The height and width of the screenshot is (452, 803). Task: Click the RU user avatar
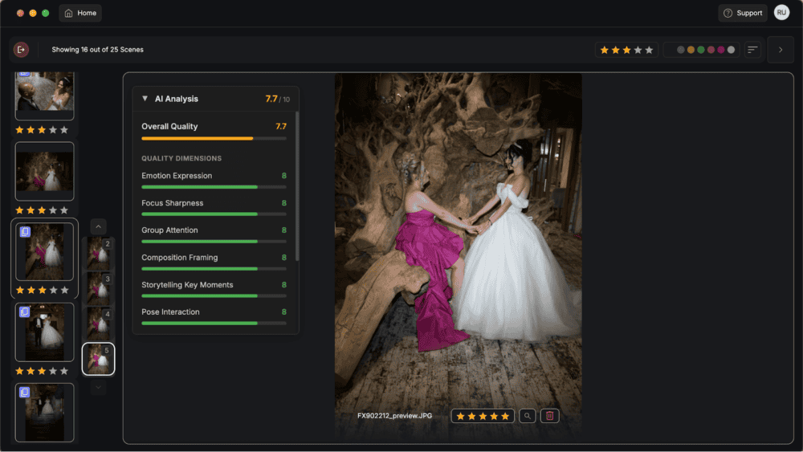pos(781,13)
